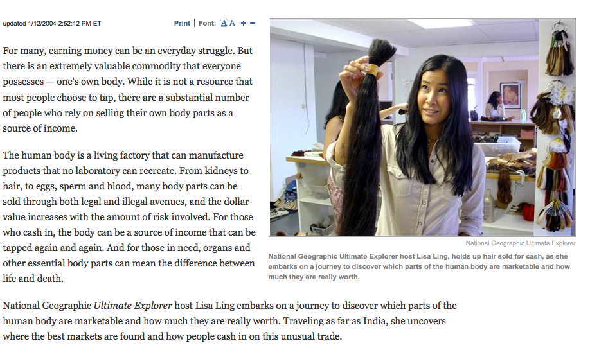Click the paragraph starting 'For many, earning money'
Viewport: 590px width, 348px height.
(128, 89)
